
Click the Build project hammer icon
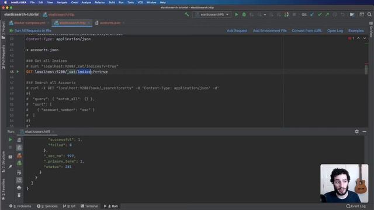pos(187,15)
